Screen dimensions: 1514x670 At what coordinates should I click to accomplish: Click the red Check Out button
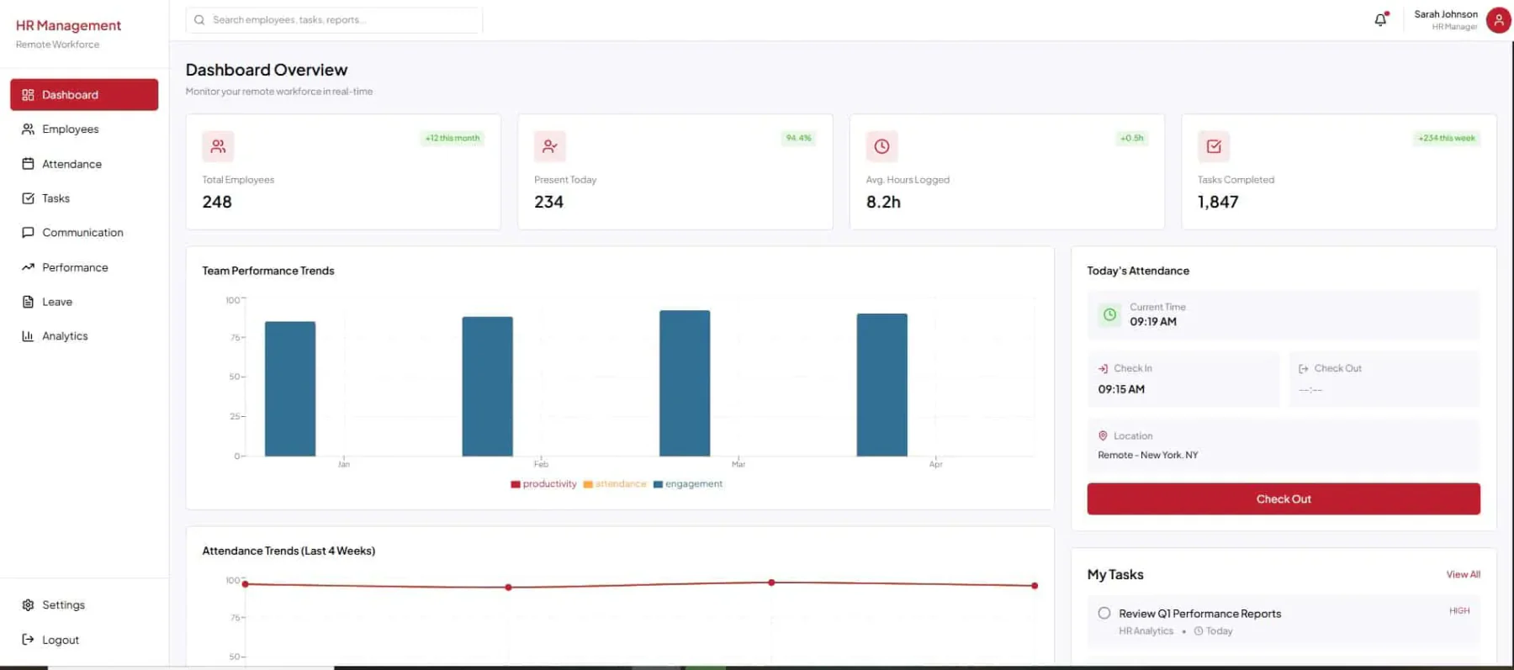coord(1284,499)
